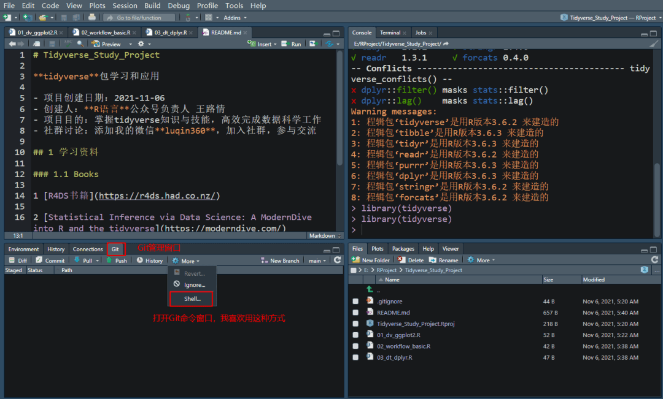This screenshot has height=399, width=663.
Task: Check the Tidyverse_Study_Project.Rproj checkbox
Action: (x=355, y=324)
